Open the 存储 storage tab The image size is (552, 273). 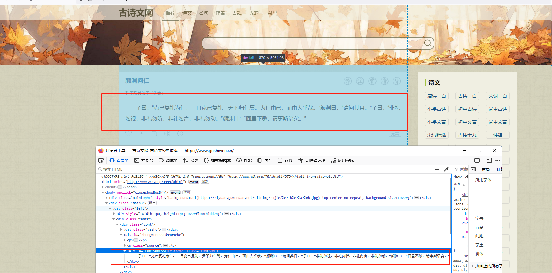point(285,160)
